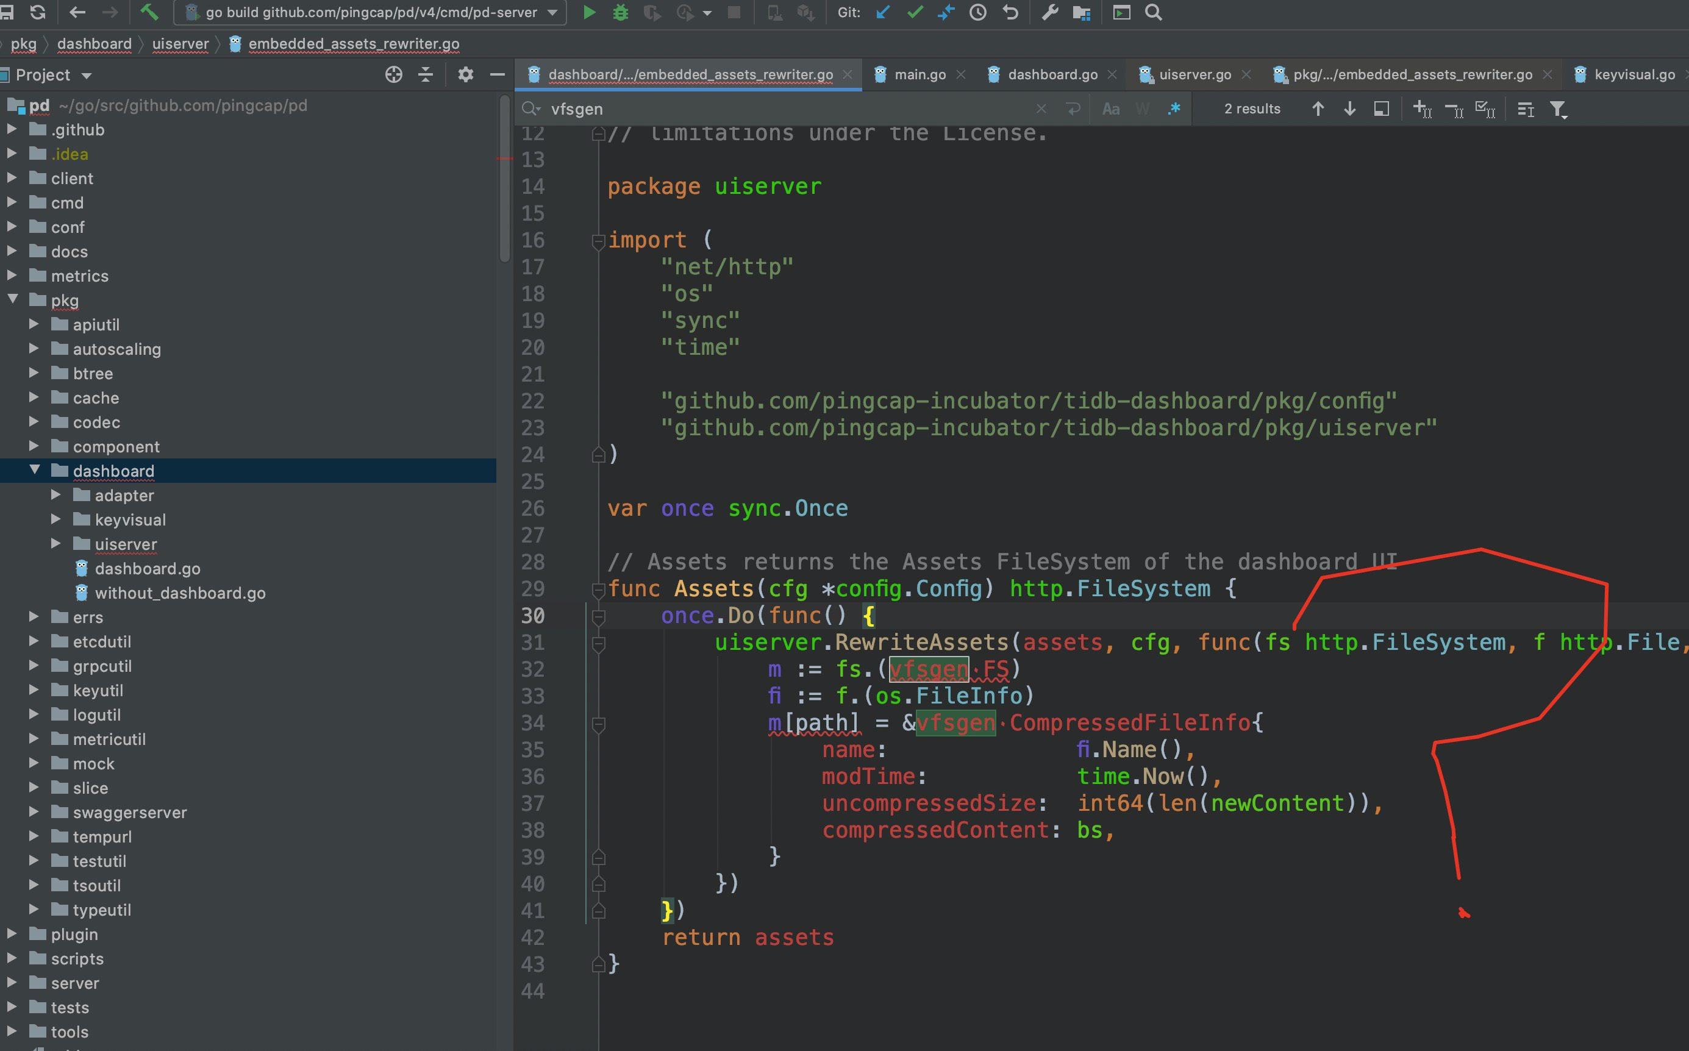
Task: Open without_dashboard.go in the tree
Action: point(179,593)
